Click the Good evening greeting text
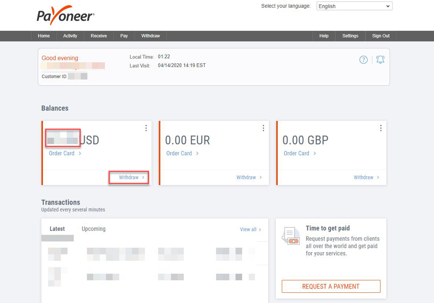 [60, 58]
